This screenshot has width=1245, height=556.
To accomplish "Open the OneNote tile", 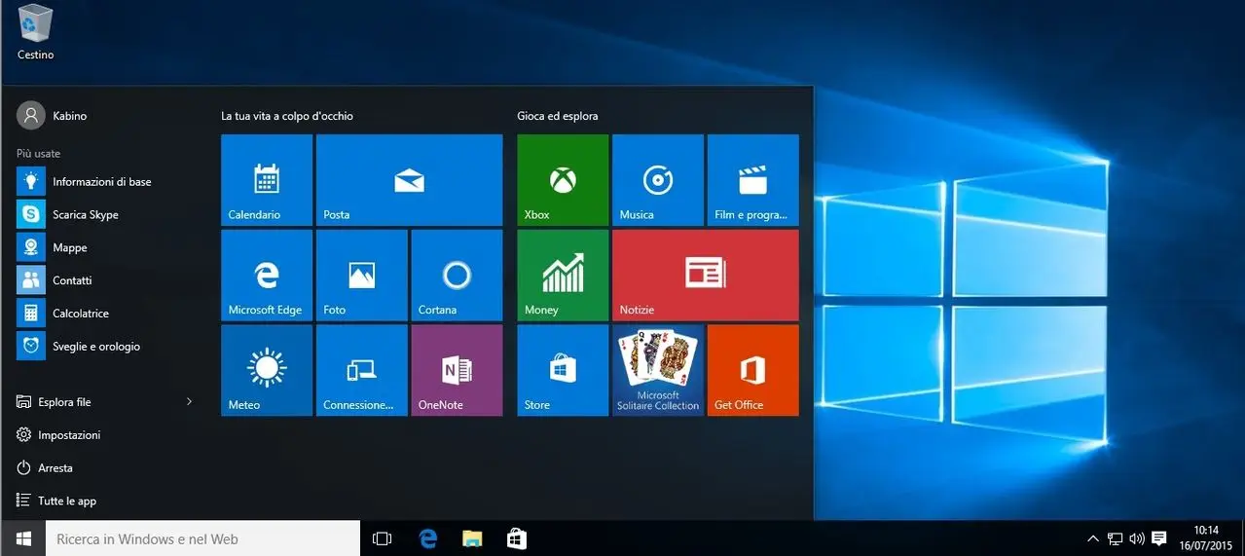I will click(457, 370).
